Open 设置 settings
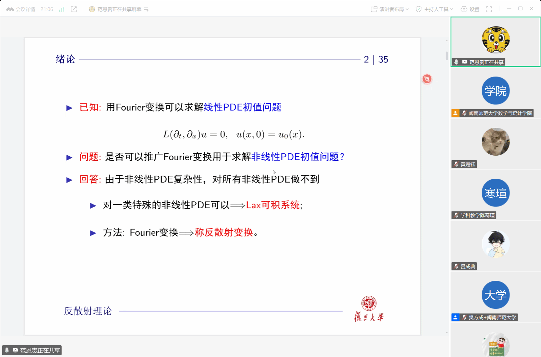The width and height of the screenshot is (541, 357). point(470,9)
